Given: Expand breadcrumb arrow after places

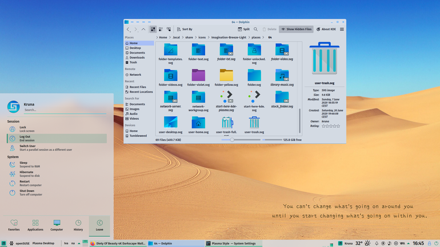Looking at the screenshot, I should tap(263, 37).
